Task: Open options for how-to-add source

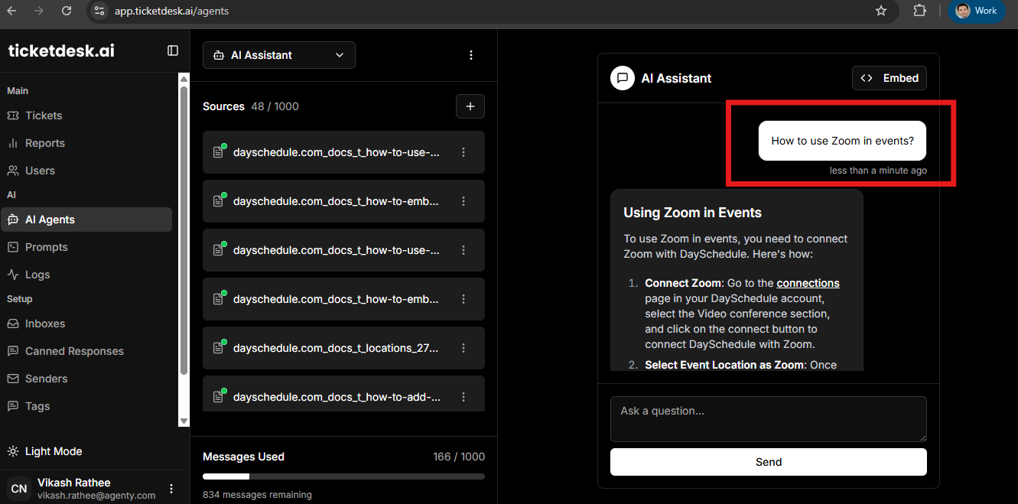Action: pyautogui.click(x=463, y=397)
